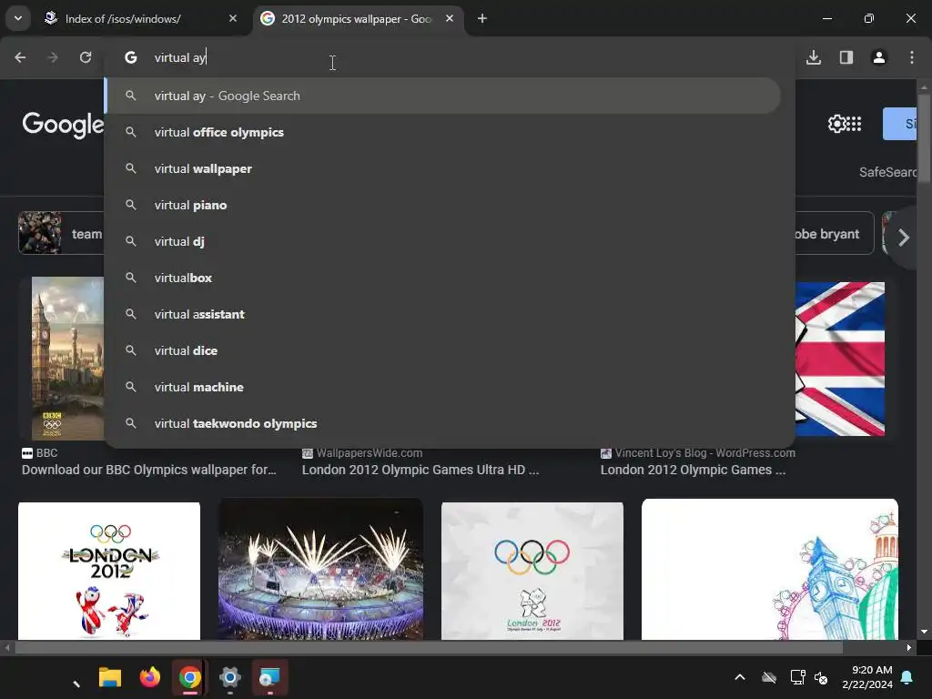
Task: Open 'London 2012 Olympic Games Ultra HD' link
Action: point(420,470)
